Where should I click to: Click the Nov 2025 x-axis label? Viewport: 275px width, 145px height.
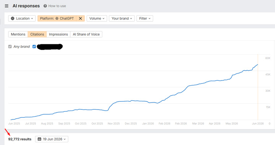(114, 124)
